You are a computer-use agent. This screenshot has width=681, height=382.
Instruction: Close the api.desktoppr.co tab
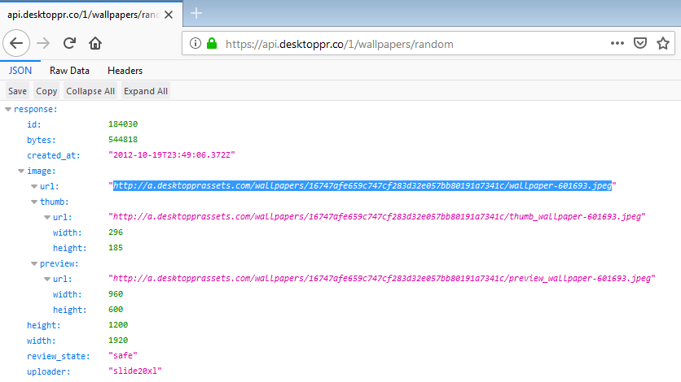169,15
